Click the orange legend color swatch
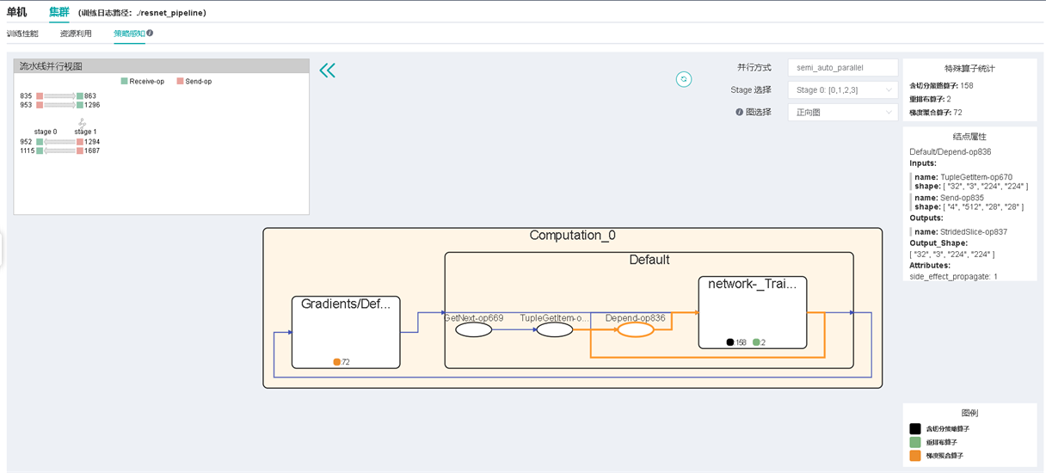 click(x=915, y=455)
